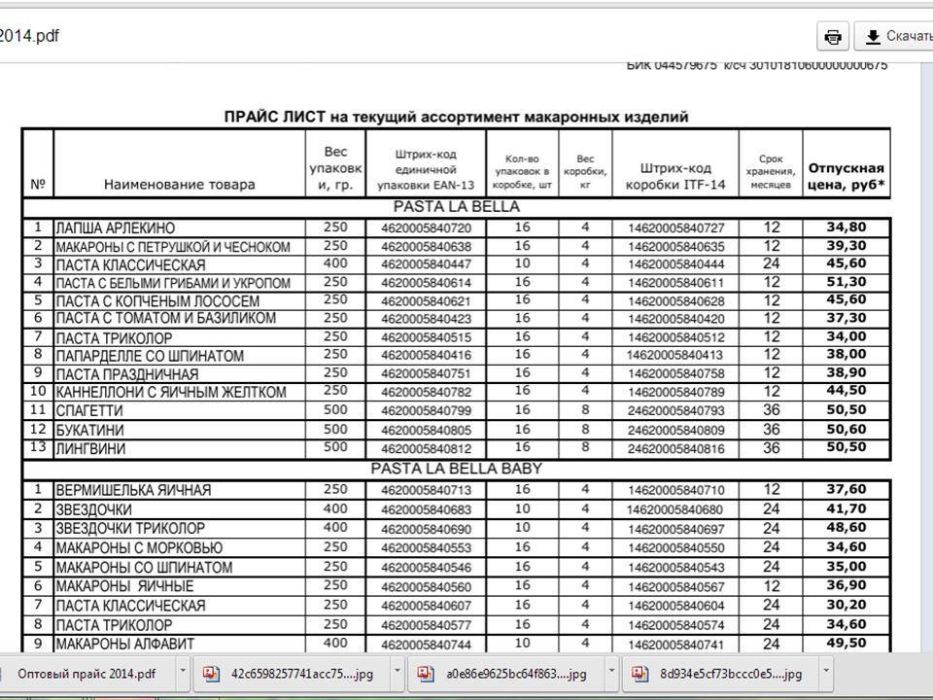Click column header Отпускная цена, руб*

click(847, 176)
